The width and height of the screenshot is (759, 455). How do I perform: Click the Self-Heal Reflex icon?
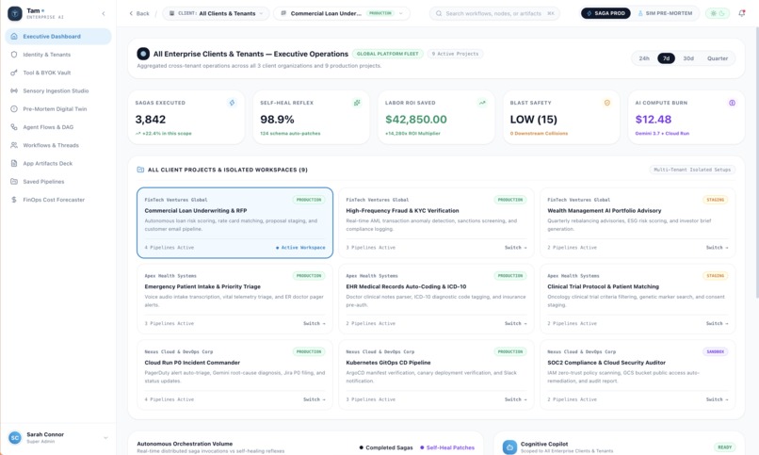357,103
